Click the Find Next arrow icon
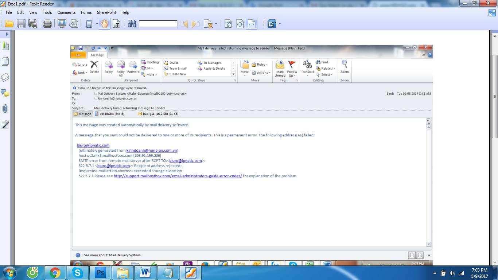This screenshot has width=498, height=280. tap(196, 24)
